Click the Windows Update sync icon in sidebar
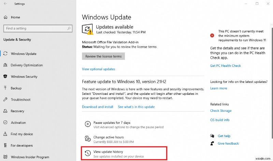 coord(5,54)
